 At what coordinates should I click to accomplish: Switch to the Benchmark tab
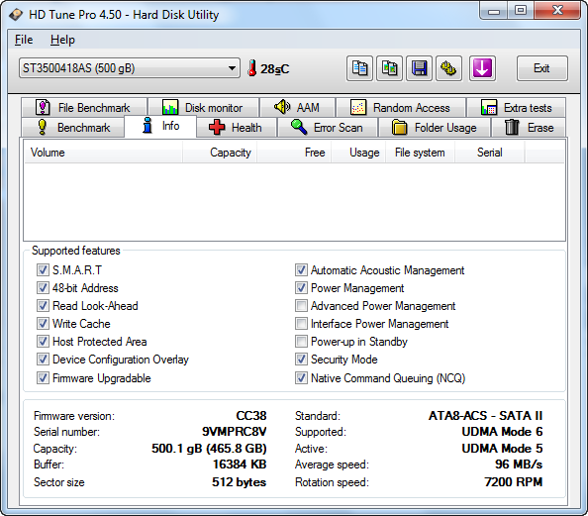pyautogui.click(x=73, y=128)
